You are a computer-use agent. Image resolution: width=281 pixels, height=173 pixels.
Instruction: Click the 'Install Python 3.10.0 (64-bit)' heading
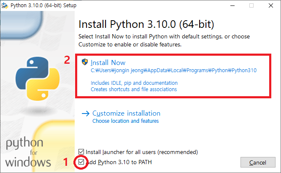(146, 24)
